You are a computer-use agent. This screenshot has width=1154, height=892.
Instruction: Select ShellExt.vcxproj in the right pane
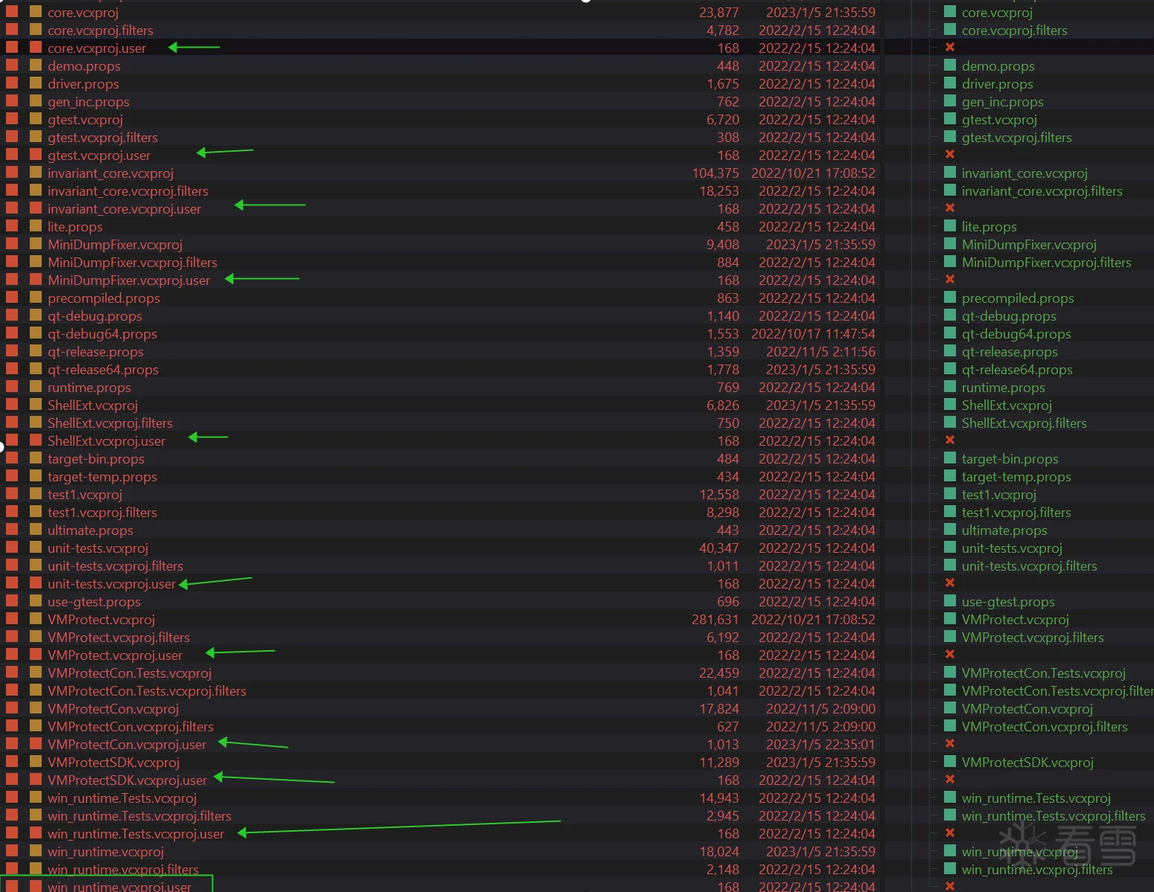(1007, 405)
